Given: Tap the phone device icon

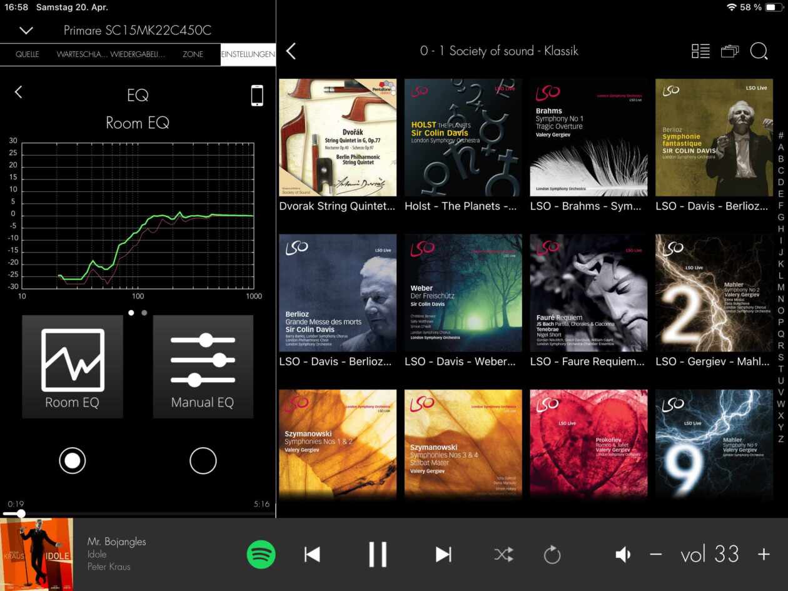Looking at the screenshot, I should pos(257,95).
